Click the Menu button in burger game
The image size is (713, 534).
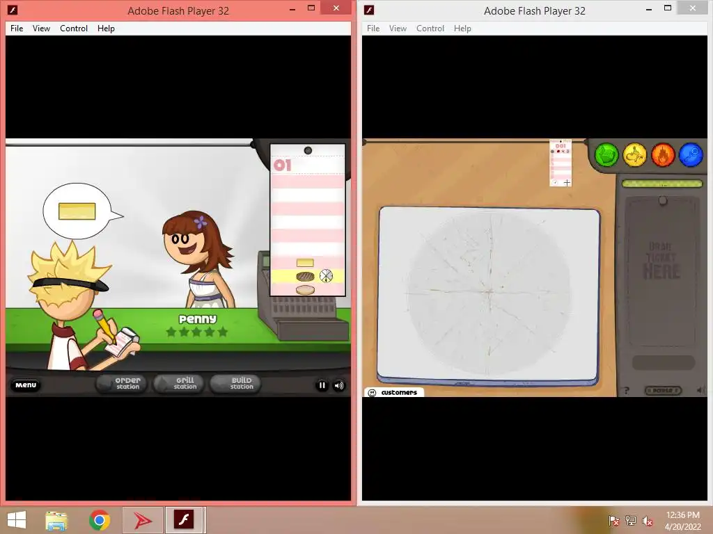(26, 385)
